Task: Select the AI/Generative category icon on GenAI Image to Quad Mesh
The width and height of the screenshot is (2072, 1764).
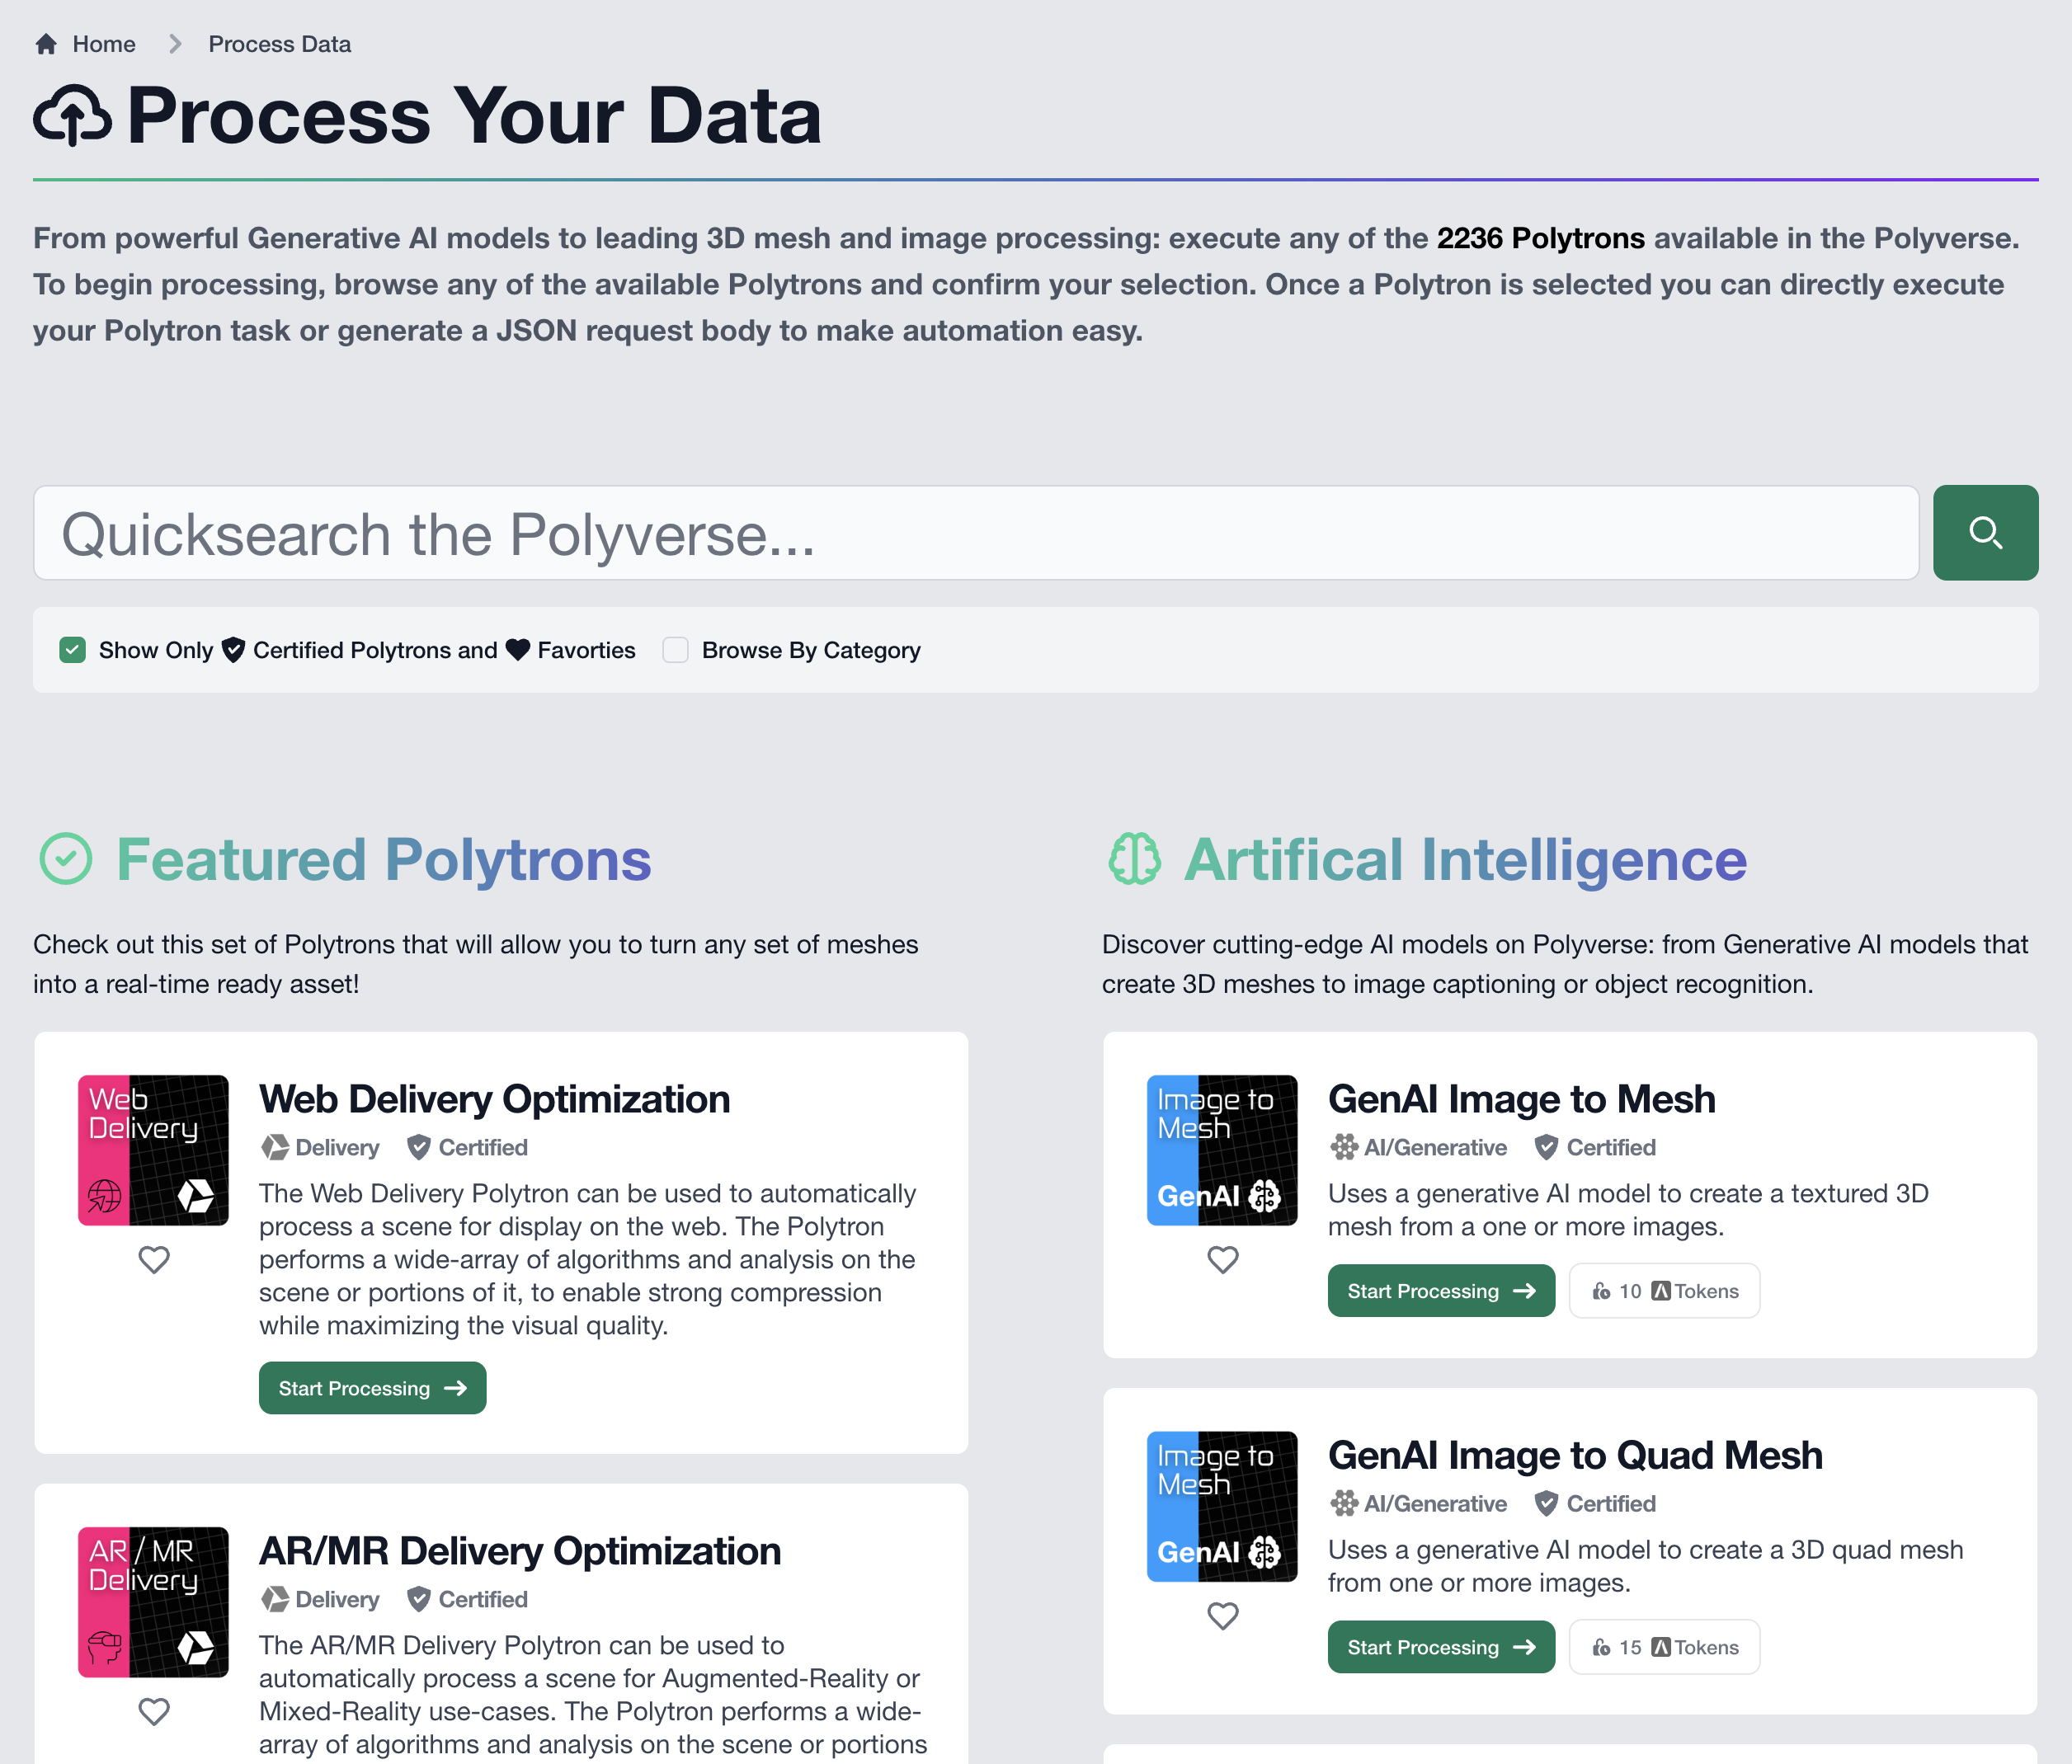Action: [x=1344, y=1503]
